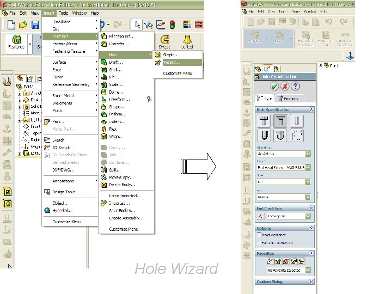Click the traffic light Rebuild icon
This screenshot has height=294, width=392.
(172, 24)
